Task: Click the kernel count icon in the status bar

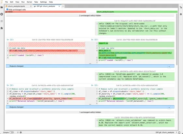Action: click(x=21, y=132)
